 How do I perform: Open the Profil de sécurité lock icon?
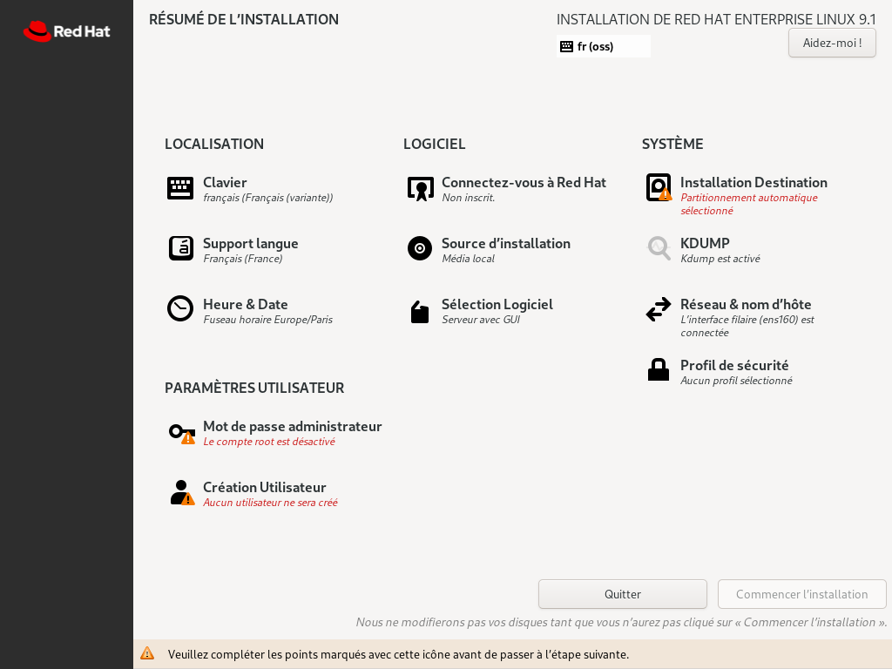point(659,370)
